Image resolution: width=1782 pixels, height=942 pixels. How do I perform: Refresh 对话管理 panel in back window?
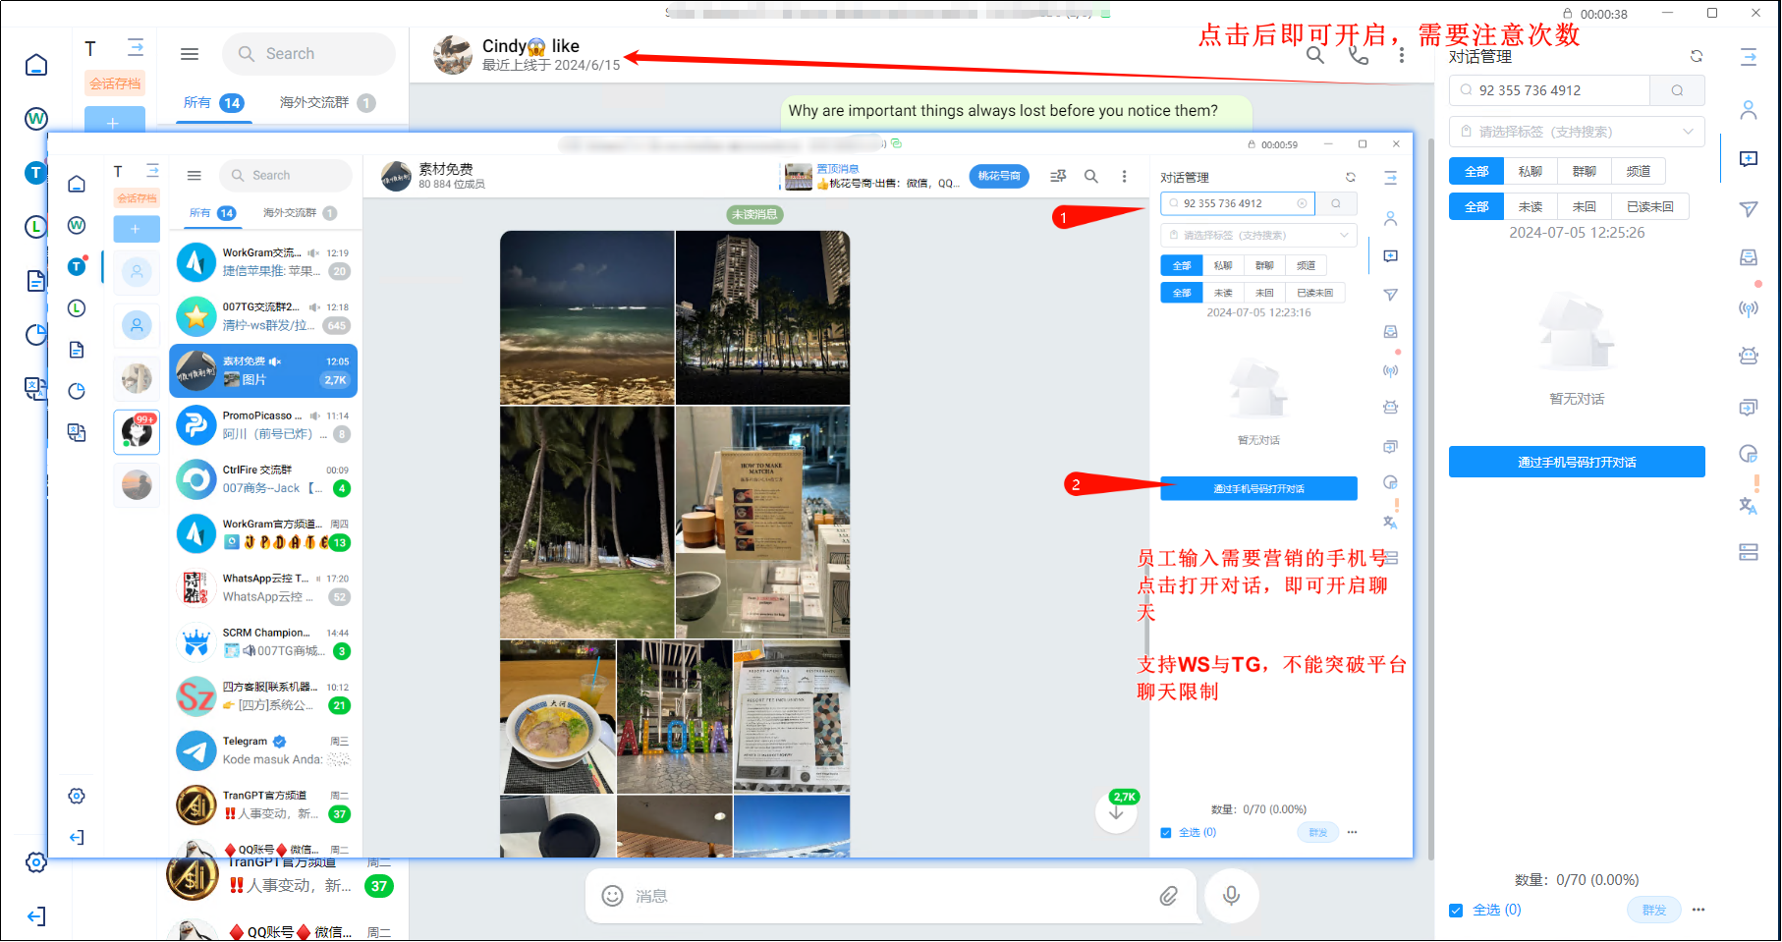pyautogui.click(x=1697, y=56)
